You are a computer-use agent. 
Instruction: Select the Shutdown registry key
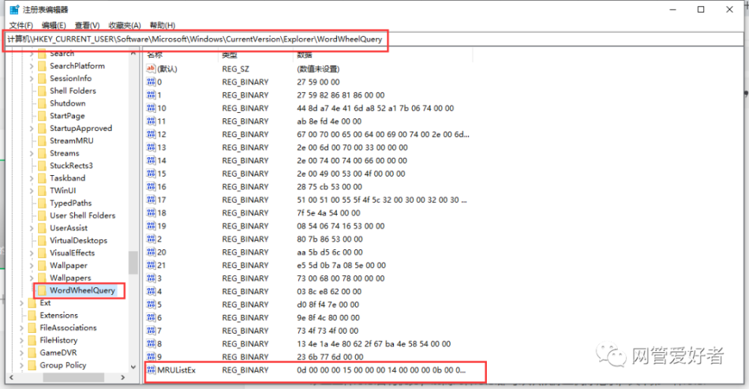coord(67,103)
